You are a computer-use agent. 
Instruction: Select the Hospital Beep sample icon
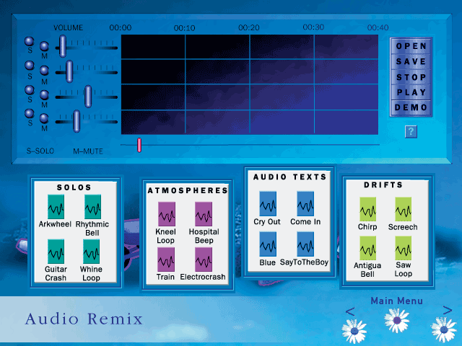[x=204, y=214]
